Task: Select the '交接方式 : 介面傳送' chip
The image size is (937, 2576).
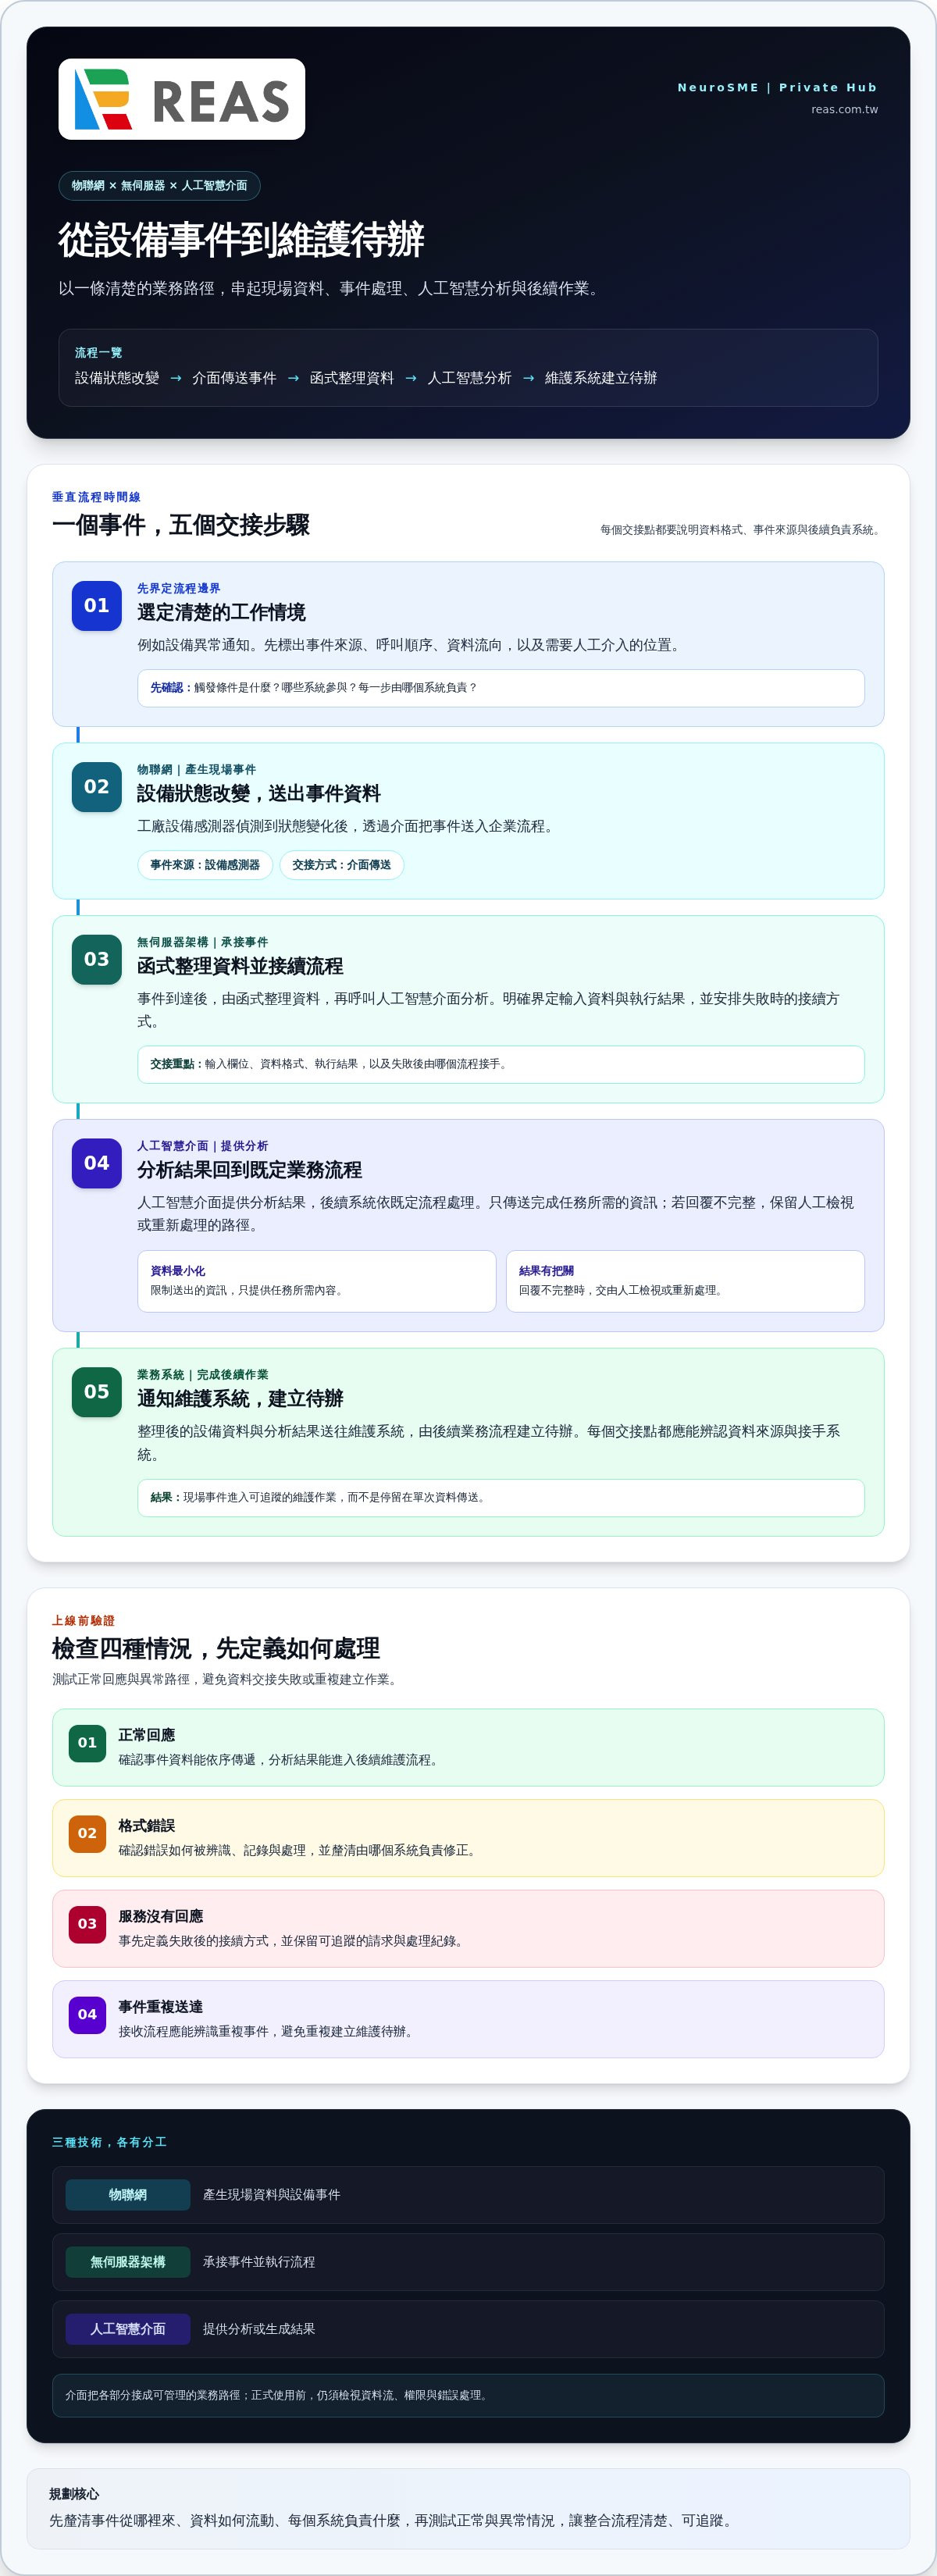Action: point(341,865)
